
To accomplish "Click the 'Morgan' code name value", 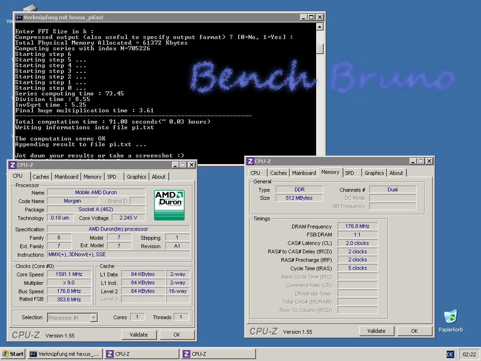I will pyautogui.click(x=73, y=201).
